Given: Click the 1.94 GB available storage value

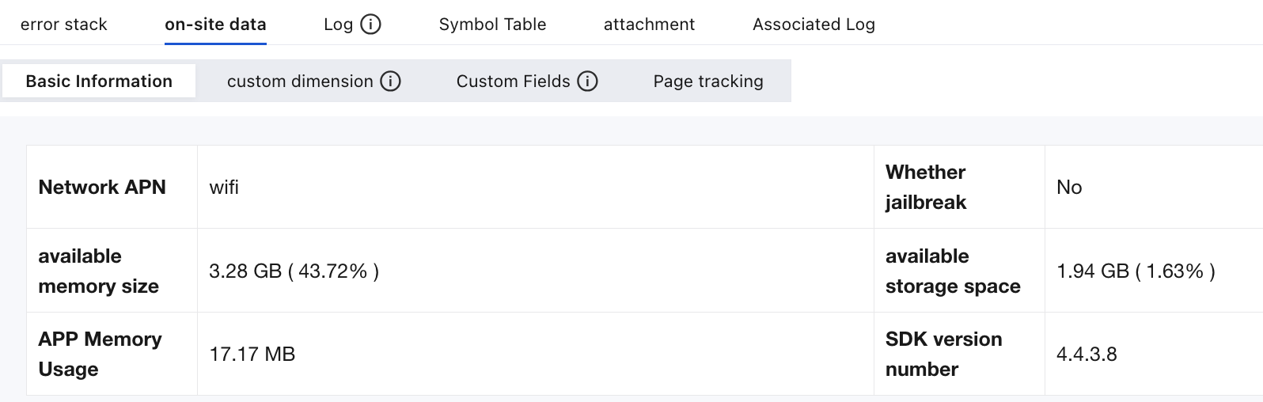Looking at the screenshot, I should tap(1136, 271).
